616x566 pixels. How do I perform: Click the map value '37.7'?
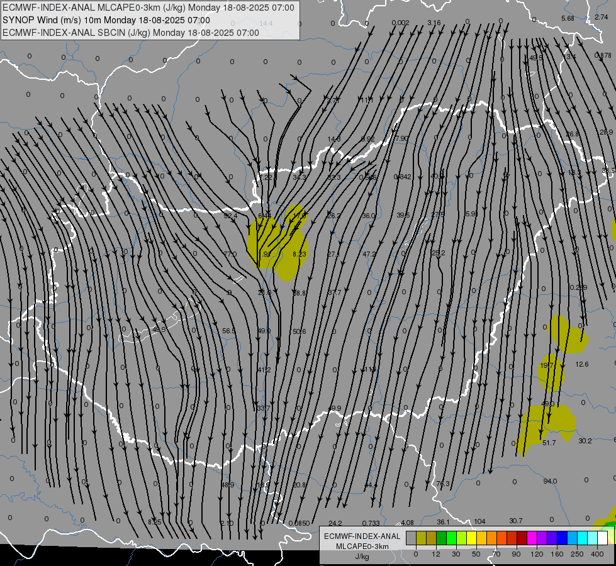[x=334, y=292]
